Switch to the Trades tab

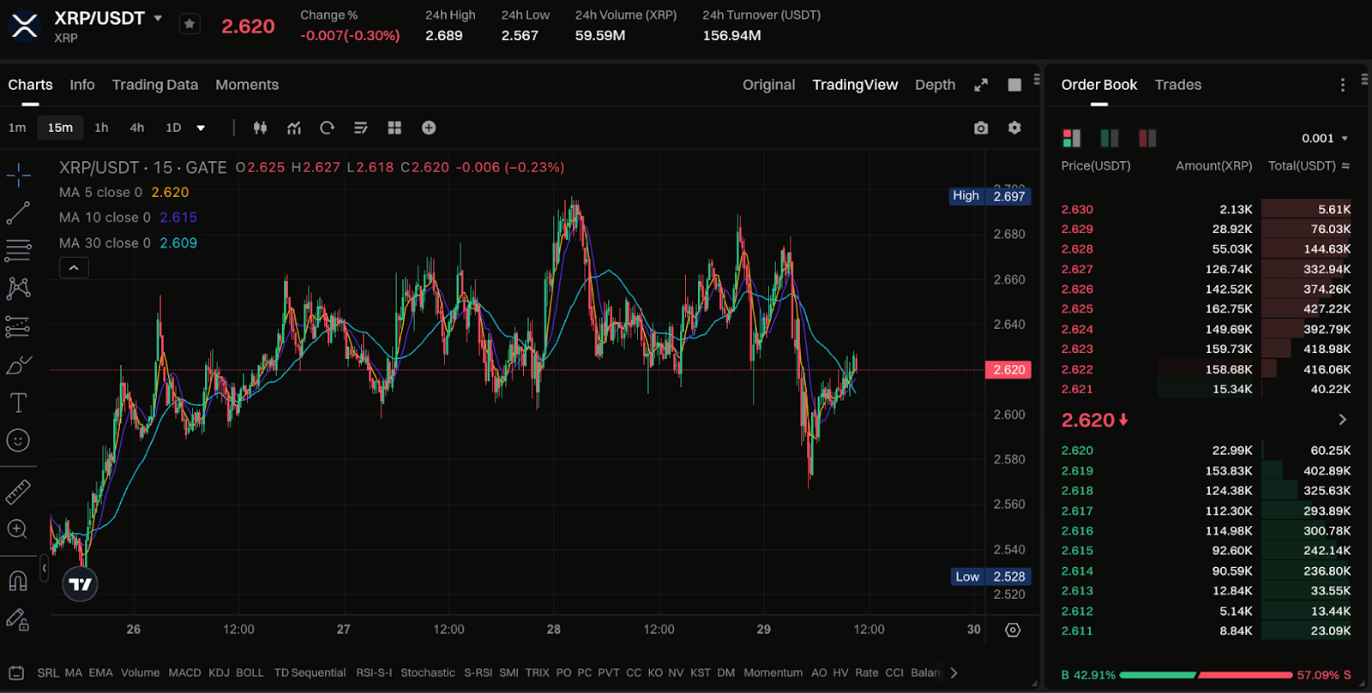point(1177,85)
